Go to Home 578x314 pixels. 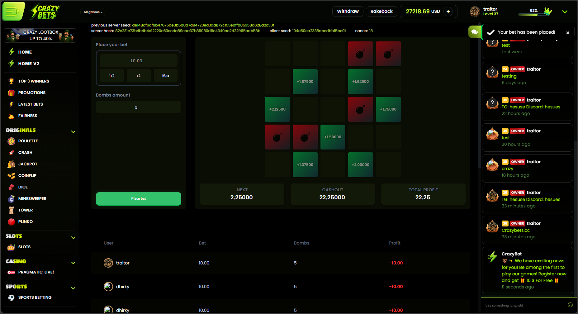(x=25, y=52)
